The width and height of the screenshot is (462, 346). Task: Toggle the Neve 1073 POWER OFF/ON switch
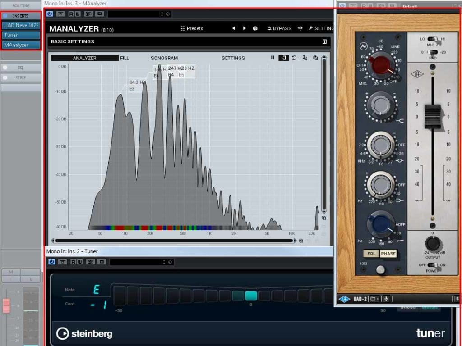click(432, 265)
